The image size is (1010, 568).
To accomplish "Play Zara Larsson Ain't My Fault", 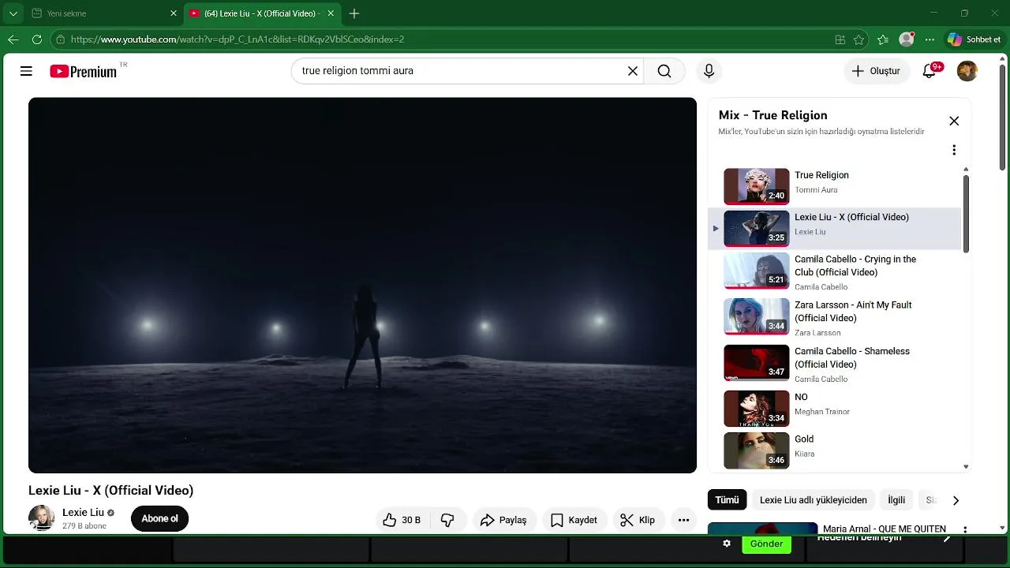I will [x=835, y=318].
